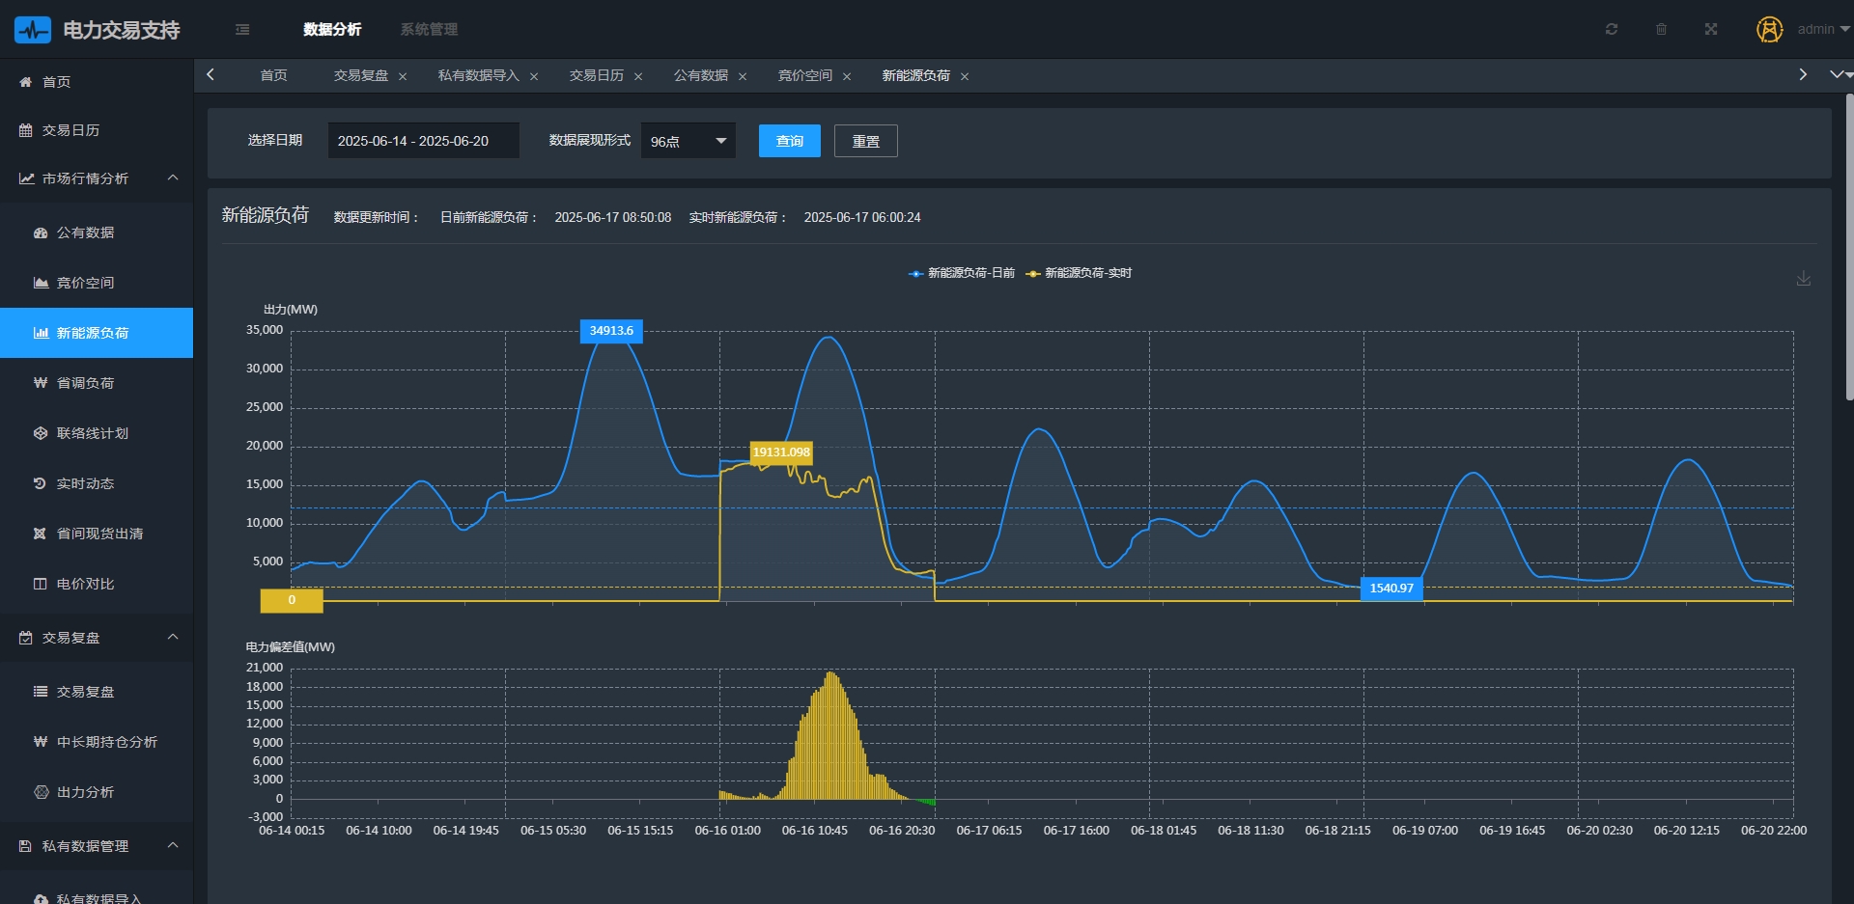Click the icon beside 省间现货出清
Screen dimensions: 1854x904
tap(41, 534)
